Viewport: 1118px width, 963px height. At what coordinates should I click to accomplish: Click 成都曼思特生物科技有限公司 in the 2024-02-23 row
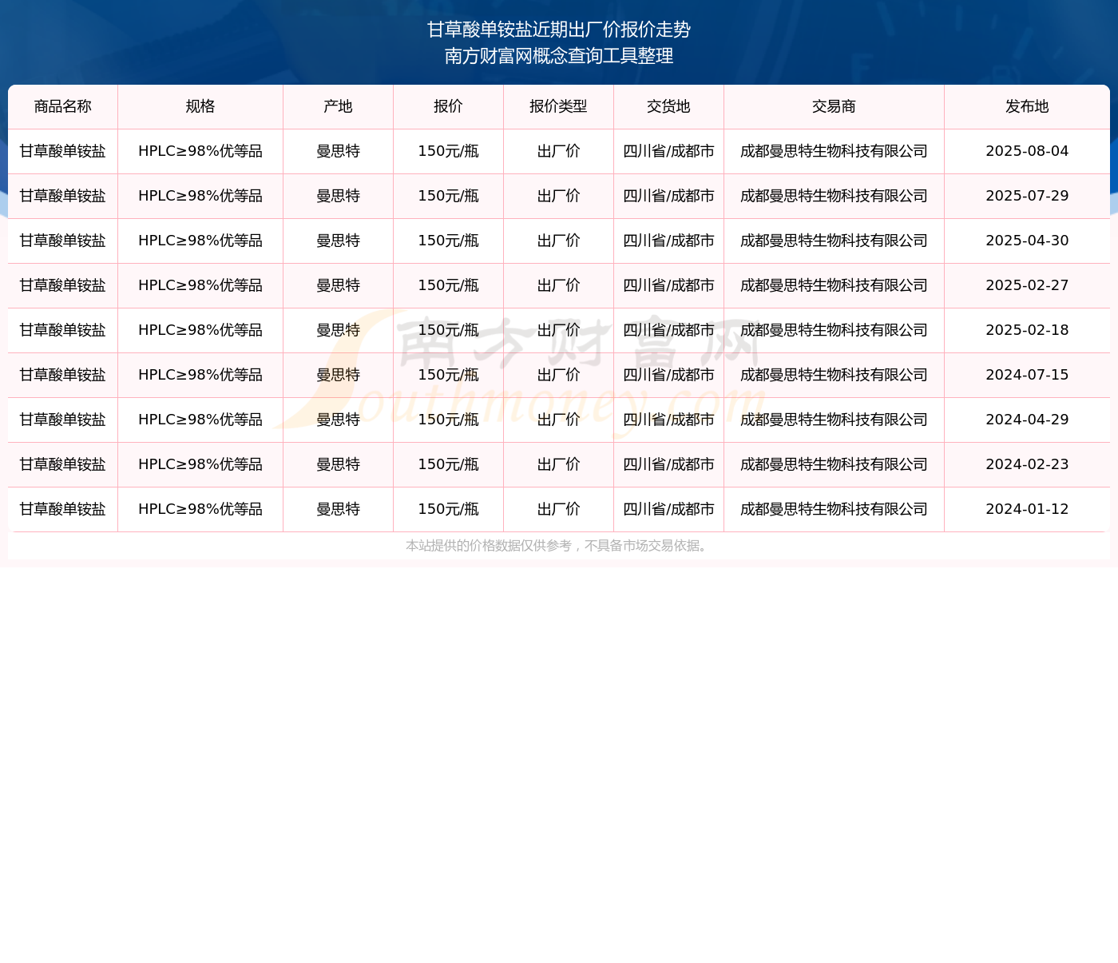[834, 464]
